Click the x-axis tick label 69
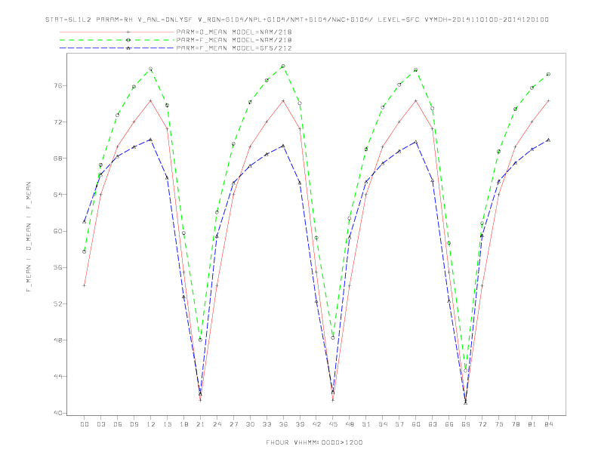 tap(466, 424)
